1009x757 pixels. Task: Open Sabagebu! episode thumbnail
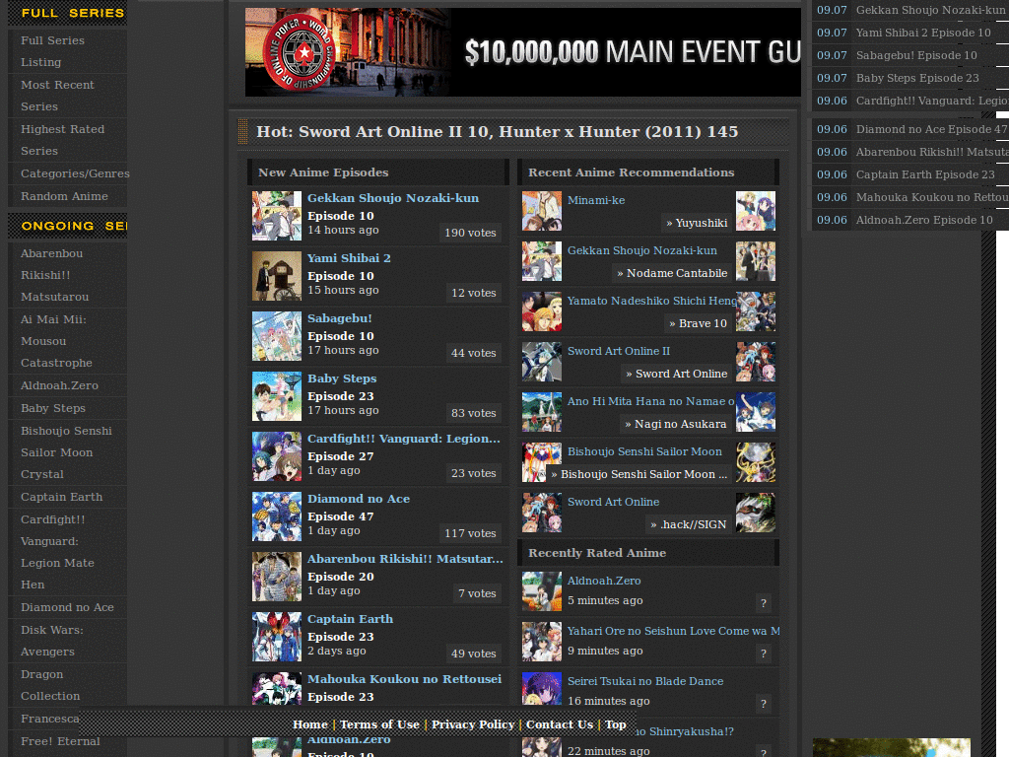[277, 336]
